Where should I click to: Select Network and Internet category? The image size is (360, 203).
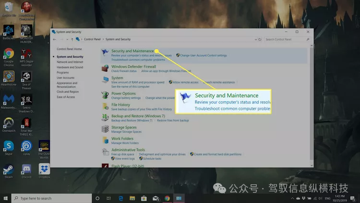[70, 62]
